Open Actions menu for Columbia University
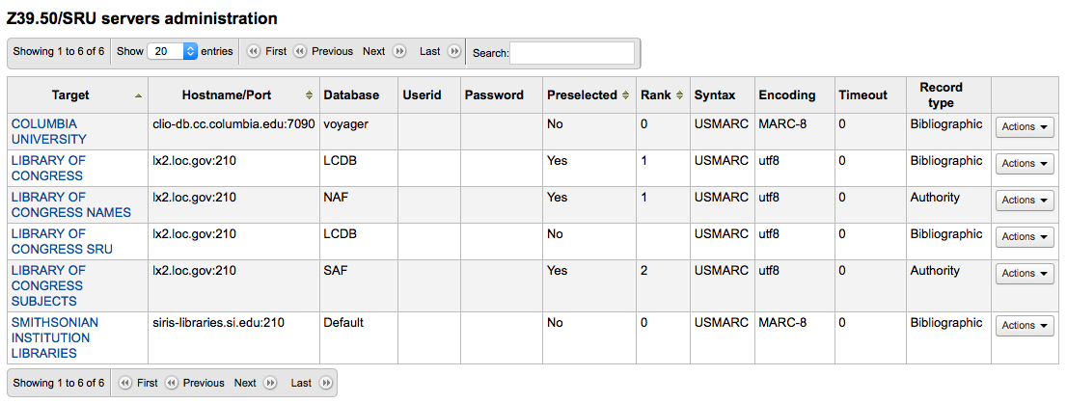 tap(1024, 127)
